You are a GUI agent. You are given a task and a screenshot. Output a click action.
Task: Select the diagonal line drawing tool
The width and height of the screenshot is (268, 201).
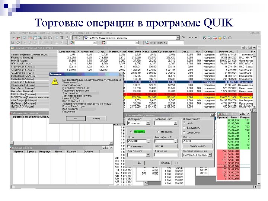(42, 42)
